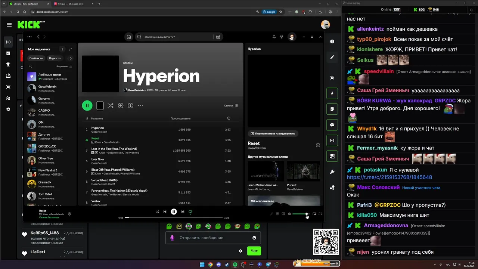This screenshot has width=478, height=269.
Task: Open Spotify browse icon beside search field
Action: point(218,37)
